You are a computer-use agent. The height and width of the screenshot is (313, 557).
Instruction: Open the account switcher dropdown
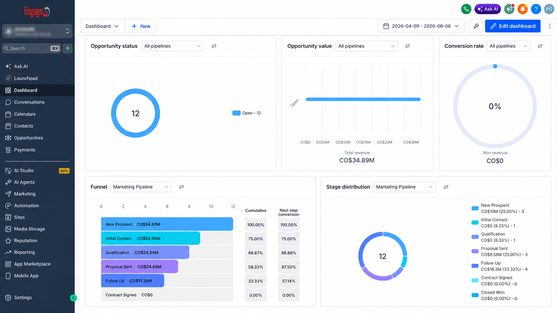pyautogui.click(x=37, y=31)
